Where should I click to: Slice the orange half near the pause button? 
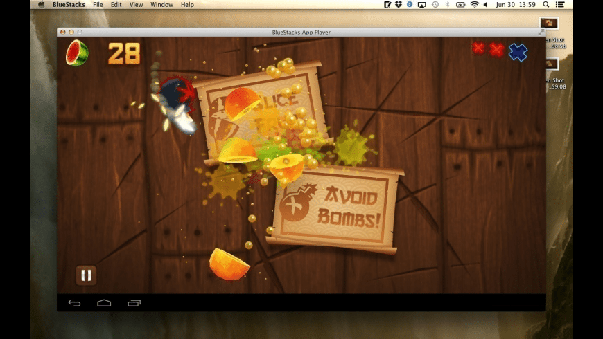(x=229, y=264)
